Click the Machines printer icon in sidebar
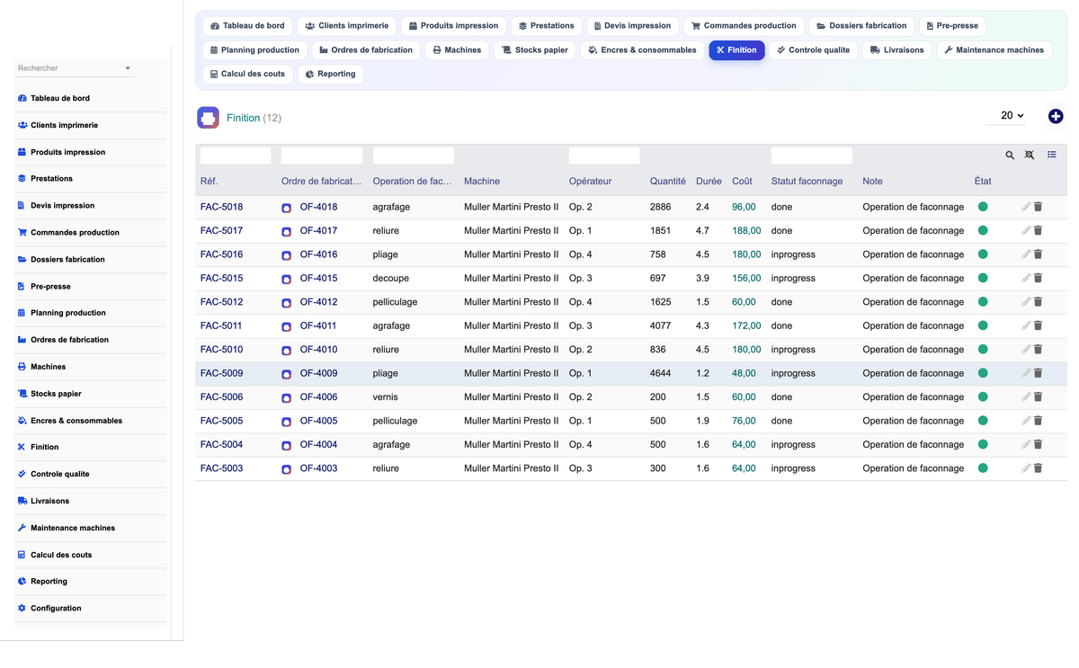 pyautogui.click(x=22, y=367)
